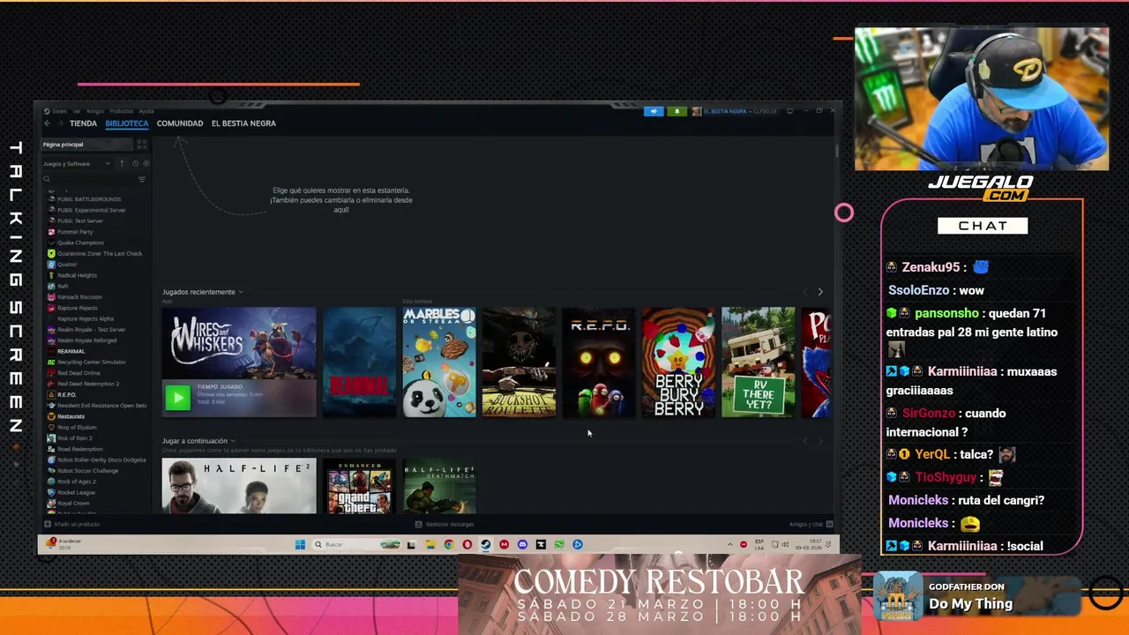Click Gestionar descargas
Image resolution: width=1129 pixels, height=635 pixels.
tap(450, 524)
